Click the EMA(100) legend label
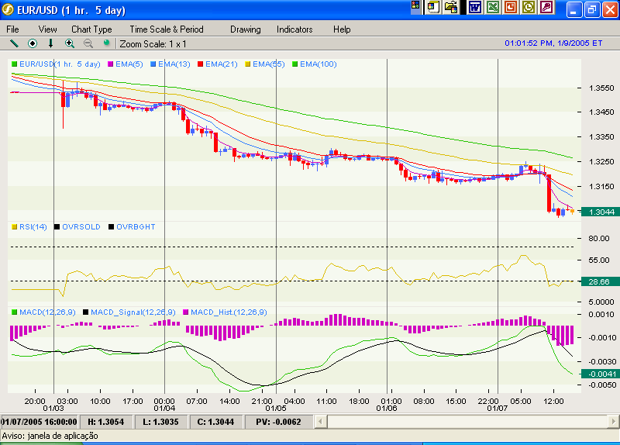 pyautogui.click(x=318, y=64)
